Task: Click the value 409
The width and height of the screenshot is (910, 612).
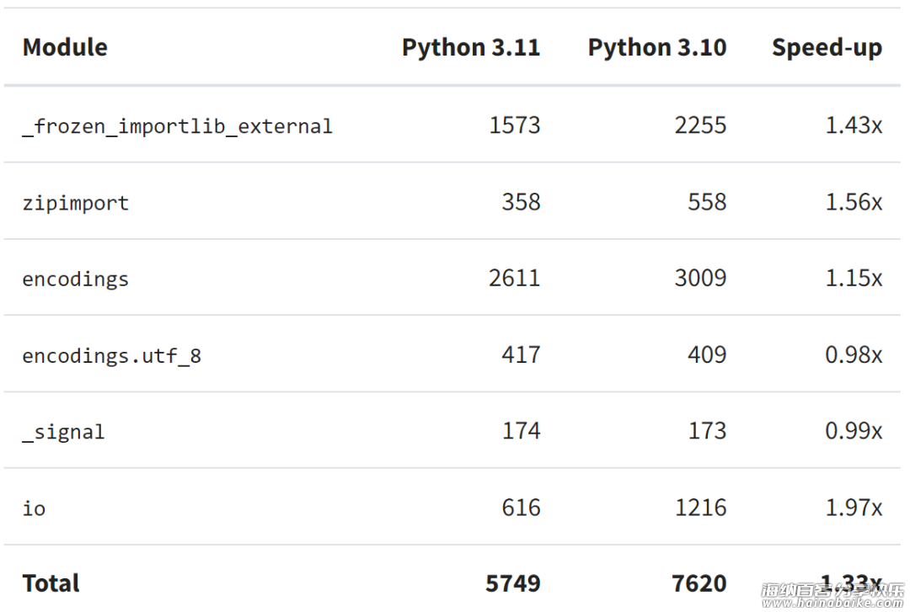Action: [x=707, y=354]
